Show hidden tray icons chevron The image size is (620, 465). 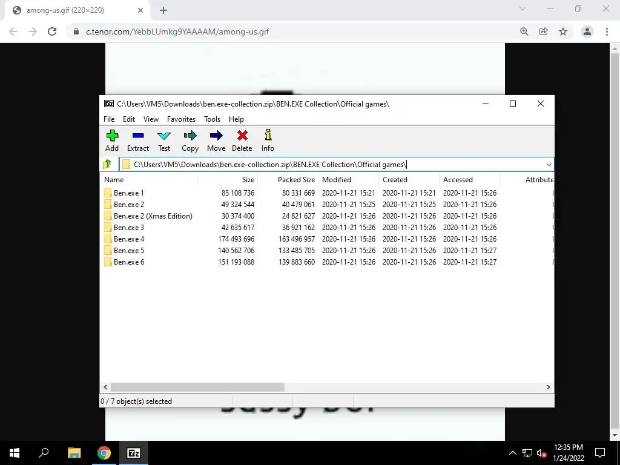pyautogui.click(x=512, y=453)
